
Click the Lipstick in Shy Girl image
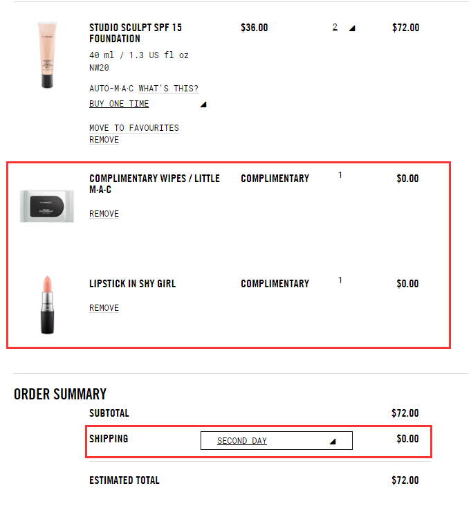47,305
